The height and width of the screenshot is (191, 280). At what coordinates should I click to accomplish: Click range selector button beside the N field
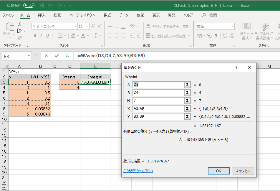[x=187, y=101]
